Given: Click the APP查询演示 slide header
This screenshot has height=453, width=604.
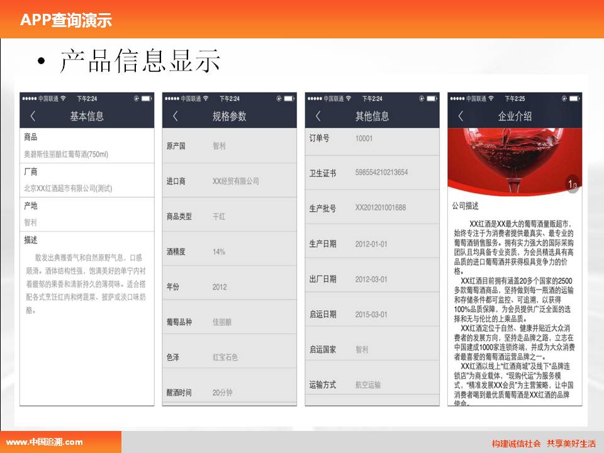Looking at the screenshot, I should click(66, 20).
